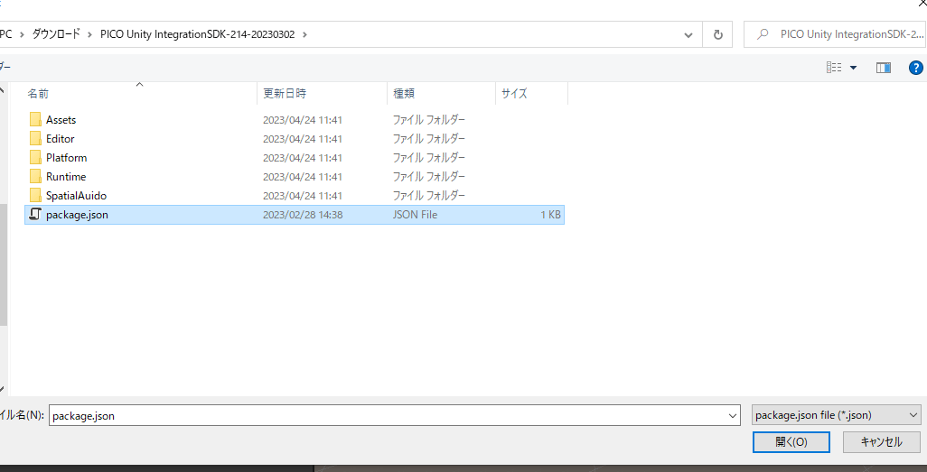
Task: Select PICO Unity IntegrationSDK-214-20230302 breadcrumb
Action: 198,34
